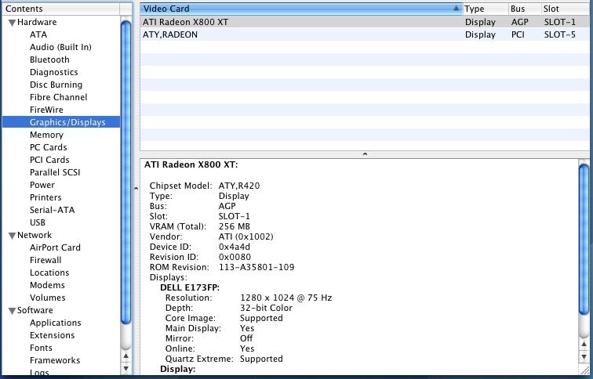The width and height of the screenshot is (593, 379).
Task: Show USB device information
Action: tap(38, 222)
